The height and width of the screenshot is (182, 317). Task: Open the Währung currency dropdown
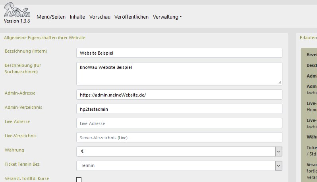point(179,151)
